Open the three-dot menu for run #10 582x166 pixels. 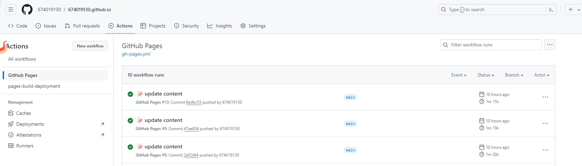pyautogui.click(x=545, y=97)
